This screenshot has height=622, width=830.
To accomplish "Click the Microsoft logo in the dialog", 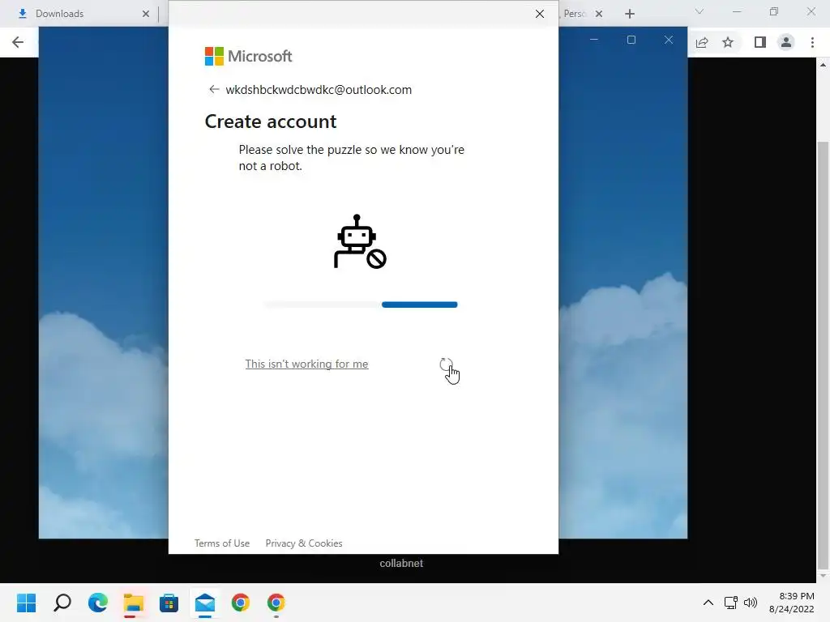I will 248,56.
